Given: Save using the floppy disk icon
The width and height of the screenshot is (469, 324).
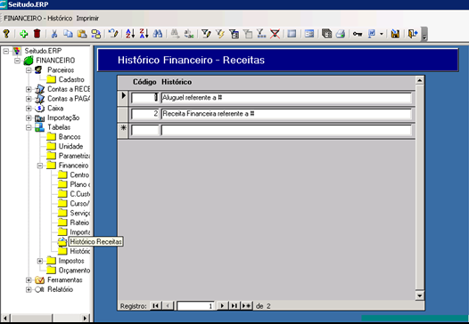Looking at the screenshot, I should tap(395, 34).
